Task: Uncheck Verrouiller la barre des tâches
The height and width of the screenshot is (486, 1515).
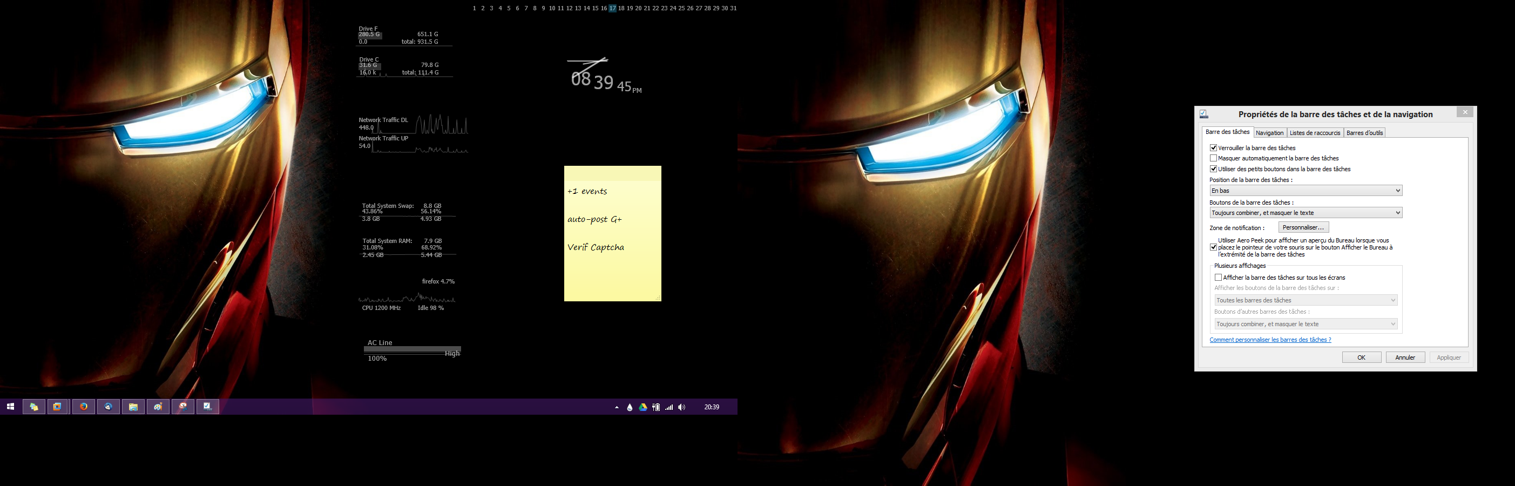Action: point(1214,147)
